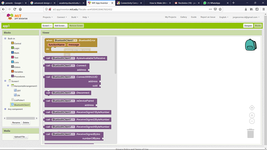Collapse the HorizontalArrangement1 tree node

click(8, 86)
